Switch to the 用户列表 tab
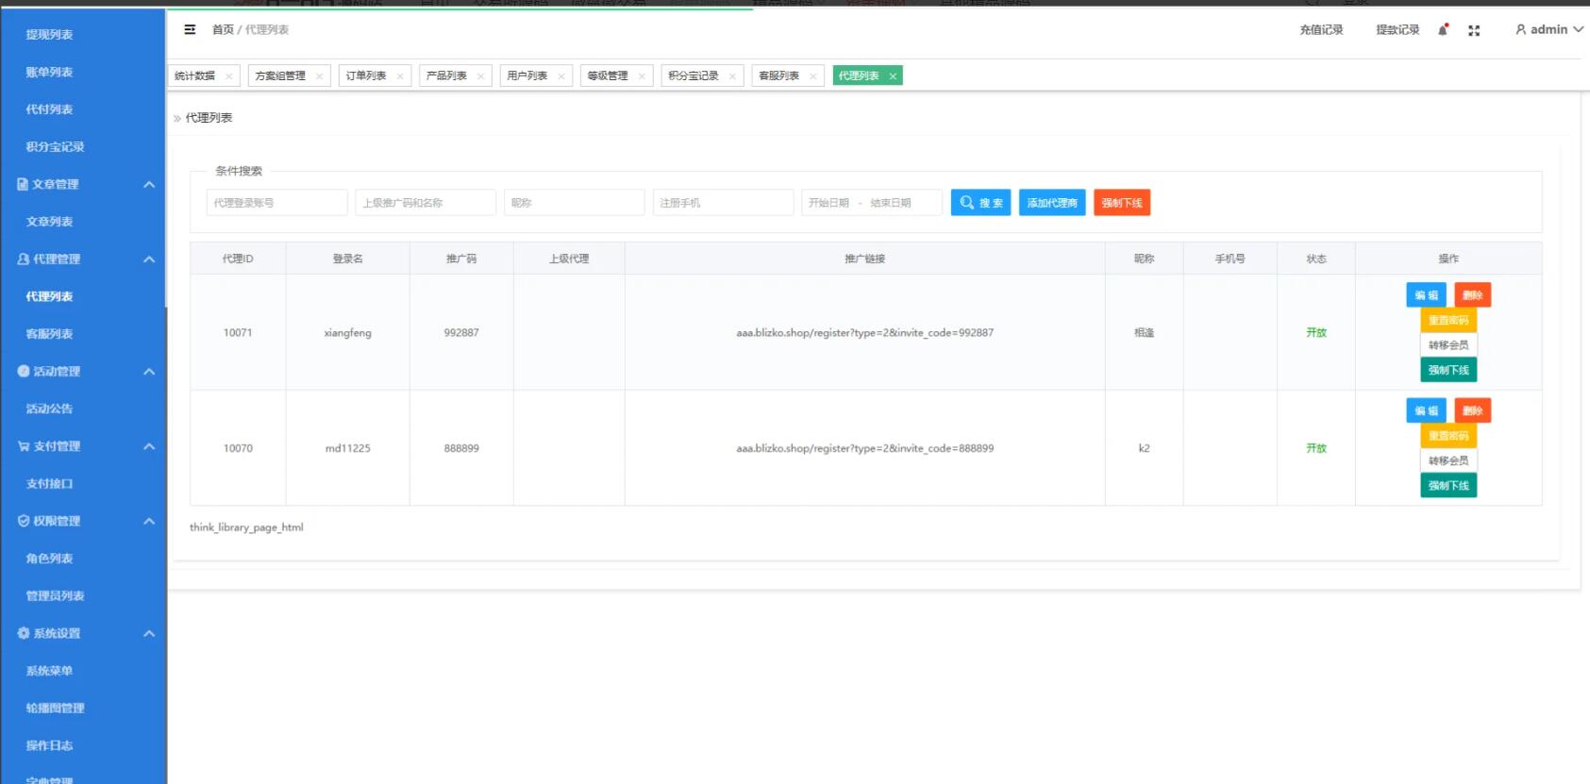1590x784 pixels. click(527, 75)
